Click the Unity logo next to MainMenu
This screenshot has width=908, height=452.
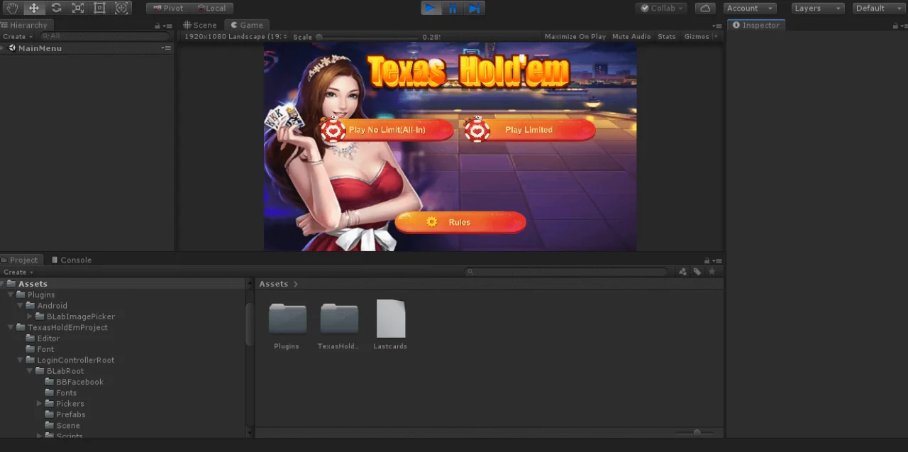12,48
